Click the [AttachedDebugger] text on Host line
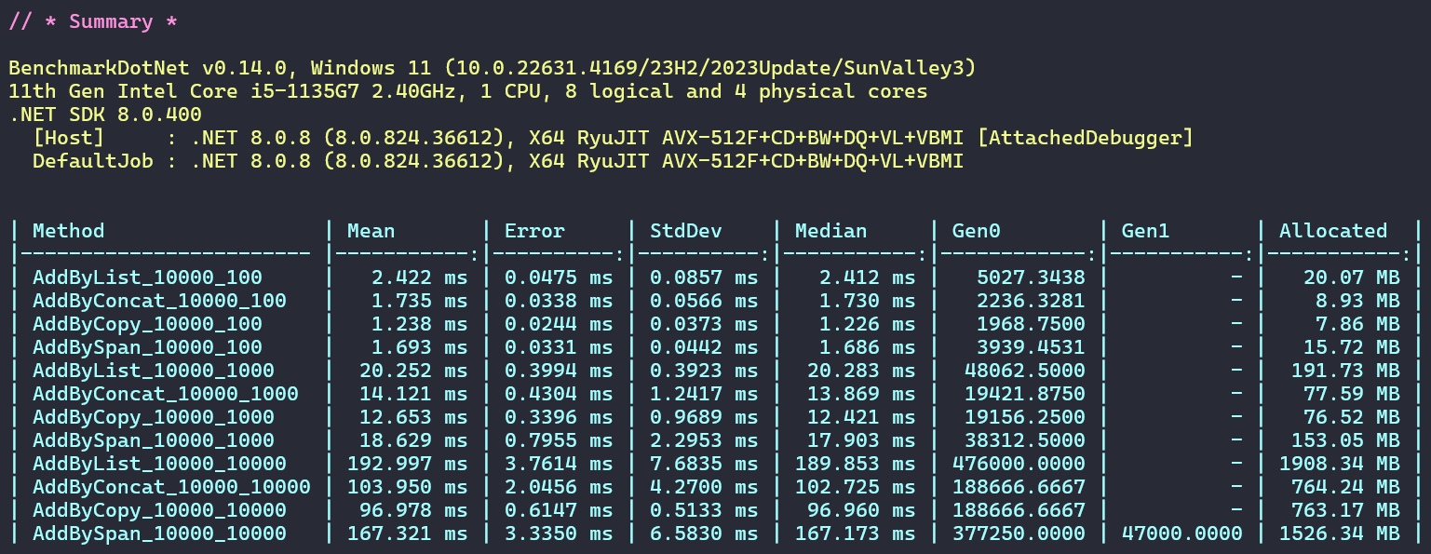The image size is (1431, 554). 1085,138
